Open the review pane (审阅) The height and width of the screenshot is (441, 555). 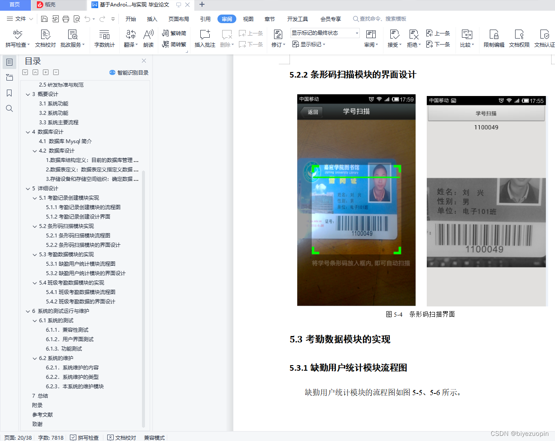371,38
